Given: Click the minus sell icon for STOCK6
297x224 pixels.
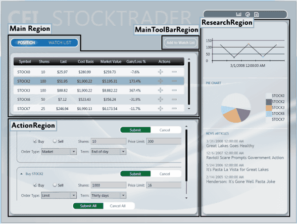Looking at the screenshot, I should tap(174, 99).
